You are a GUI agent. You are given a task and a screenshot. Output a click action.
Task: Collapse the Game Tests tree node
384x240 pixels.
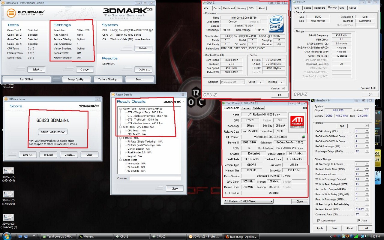point(120,109)
